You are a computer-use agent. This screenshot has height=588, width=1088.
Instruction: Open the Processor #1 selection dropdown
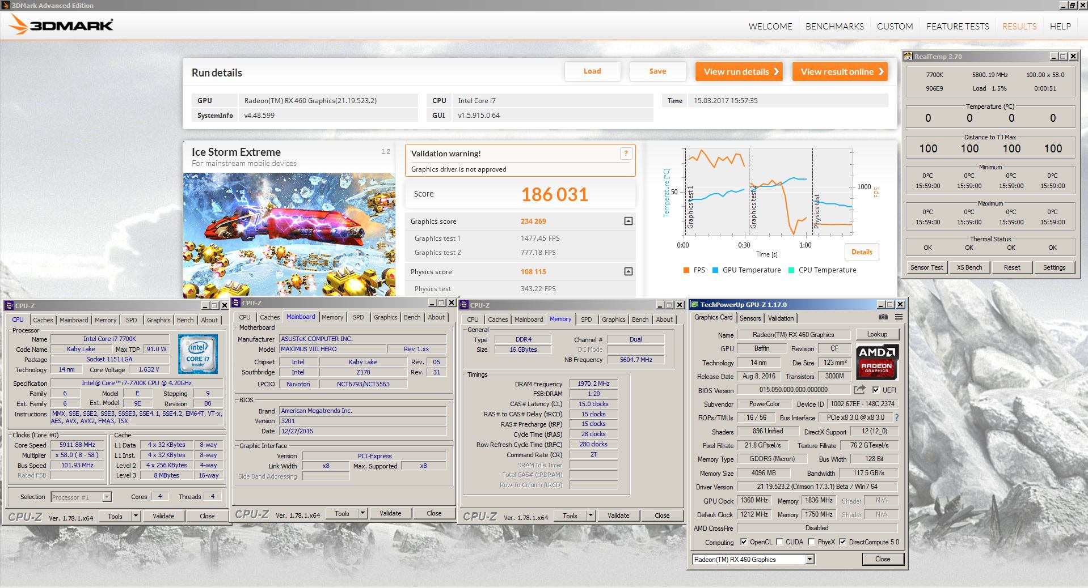tap(107, 497)
